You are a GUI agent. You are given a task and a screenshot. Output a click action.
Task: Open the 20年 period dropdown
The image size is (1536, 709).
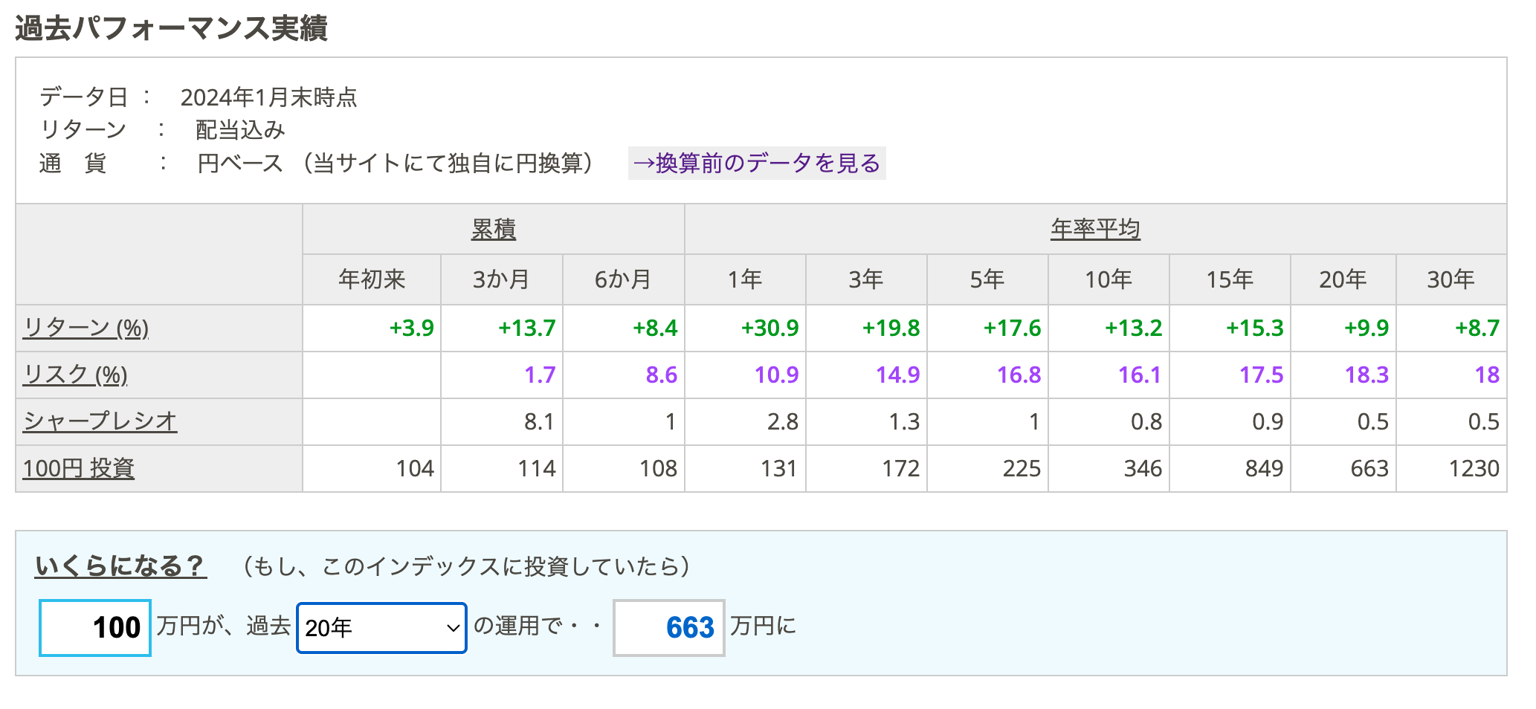(381, 628)
